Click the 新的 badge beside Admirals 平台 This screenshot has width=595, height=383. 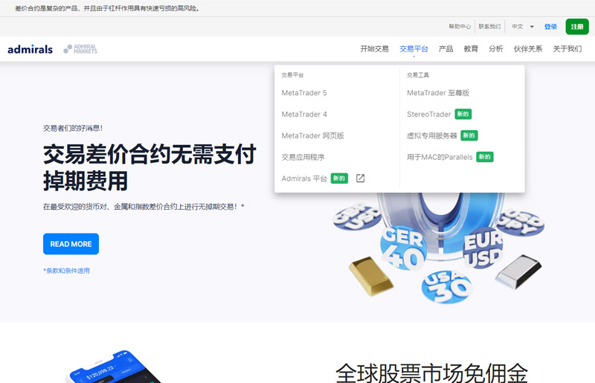(x=339, y=178)
